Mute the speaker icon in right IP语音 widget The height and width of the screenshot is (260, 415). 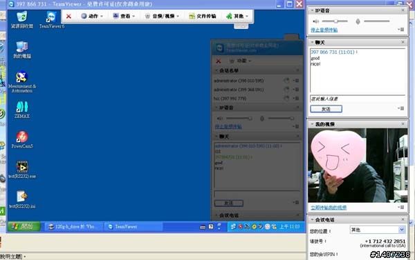(x=316, y=21)
